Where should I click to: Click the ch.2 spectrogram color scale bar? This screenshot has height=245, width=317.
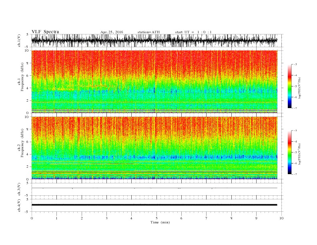[289, 153]
